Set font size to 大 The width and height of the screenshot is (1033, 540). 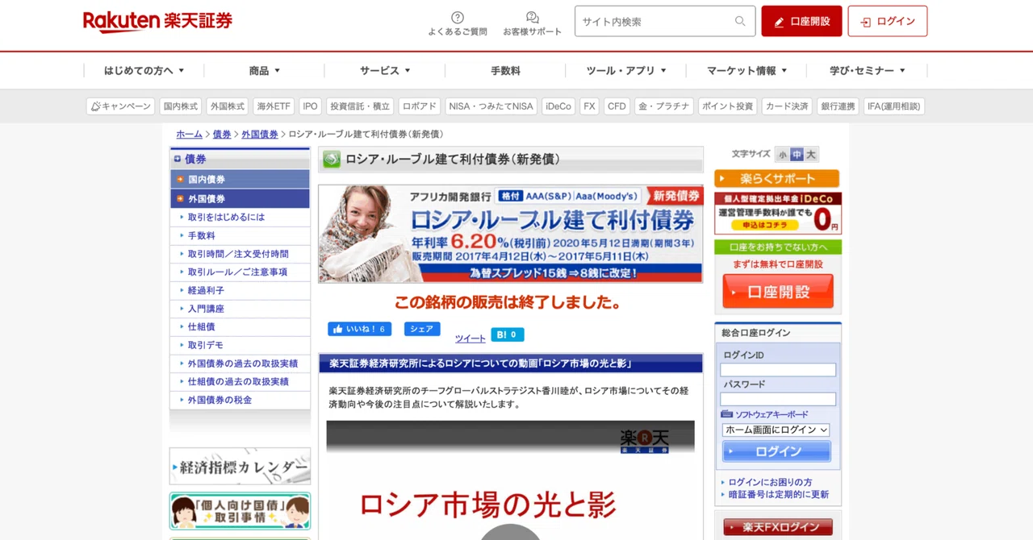(811, 154)
